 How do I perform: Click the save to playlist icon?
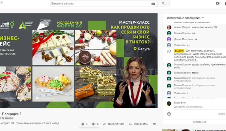click(130, 124)
